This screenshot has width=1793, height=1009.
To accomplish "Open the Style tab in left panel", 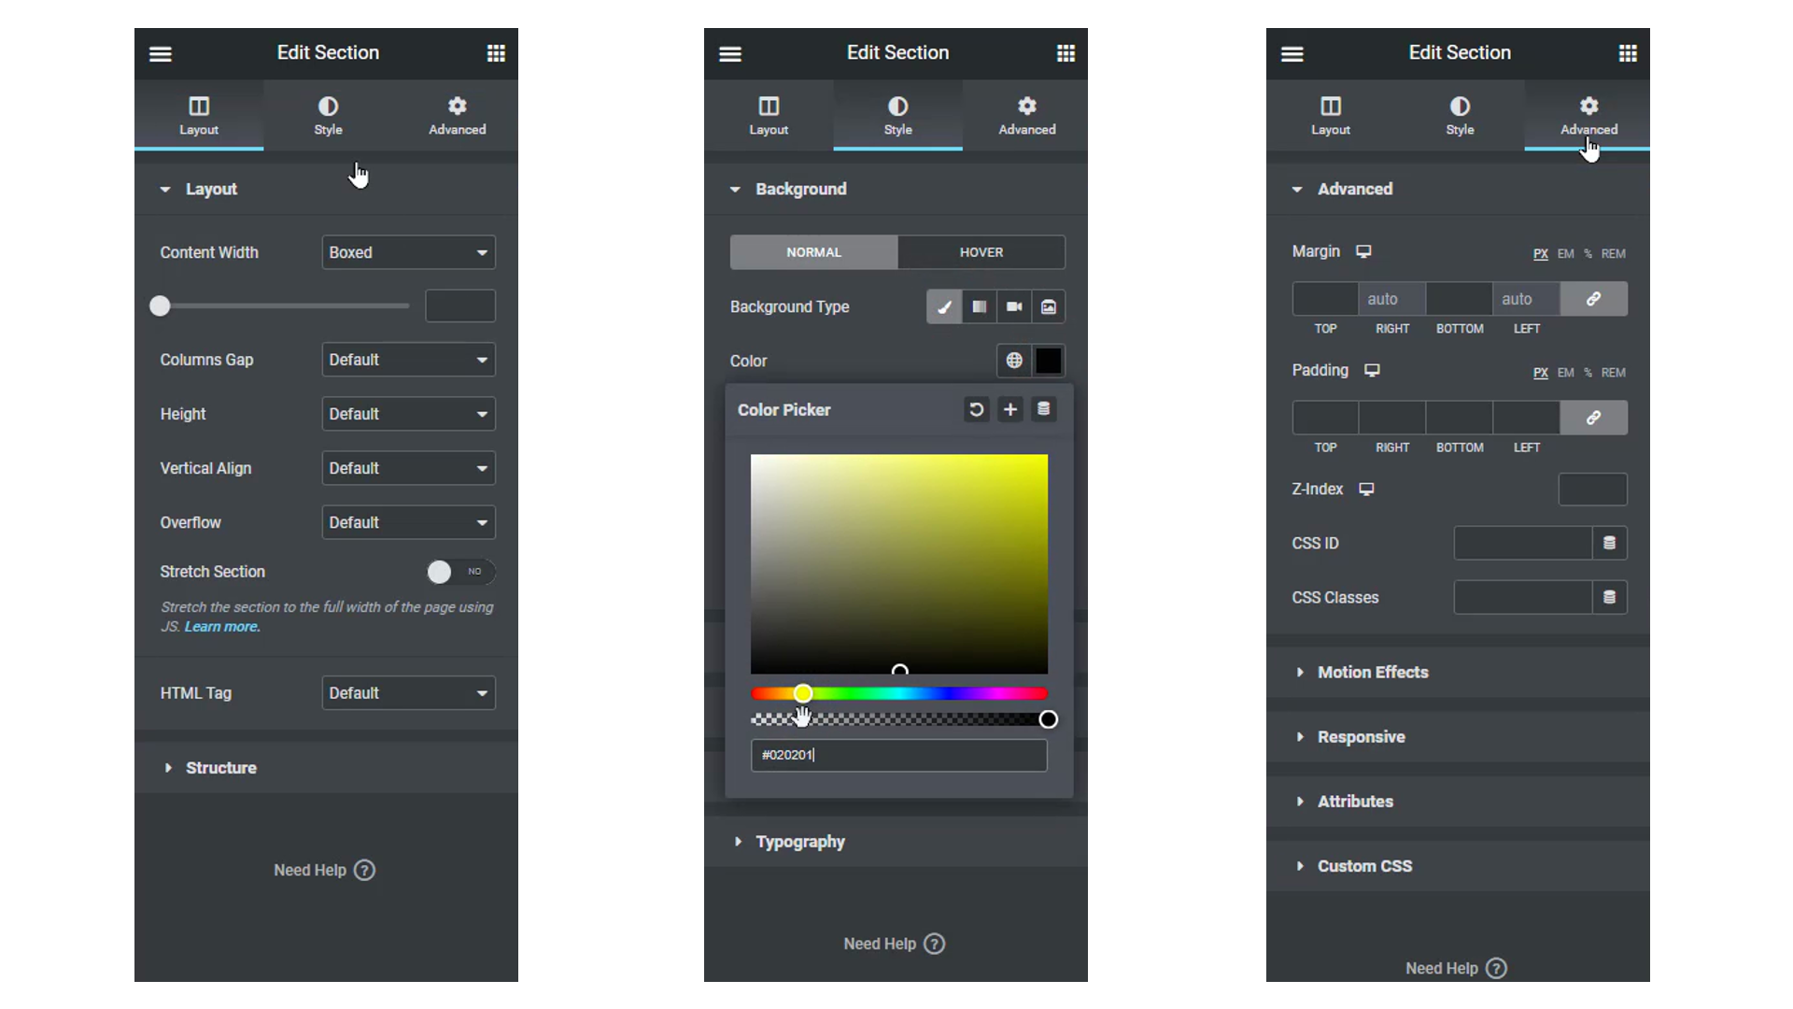I will pyautogui.click(x=328, y=115).
